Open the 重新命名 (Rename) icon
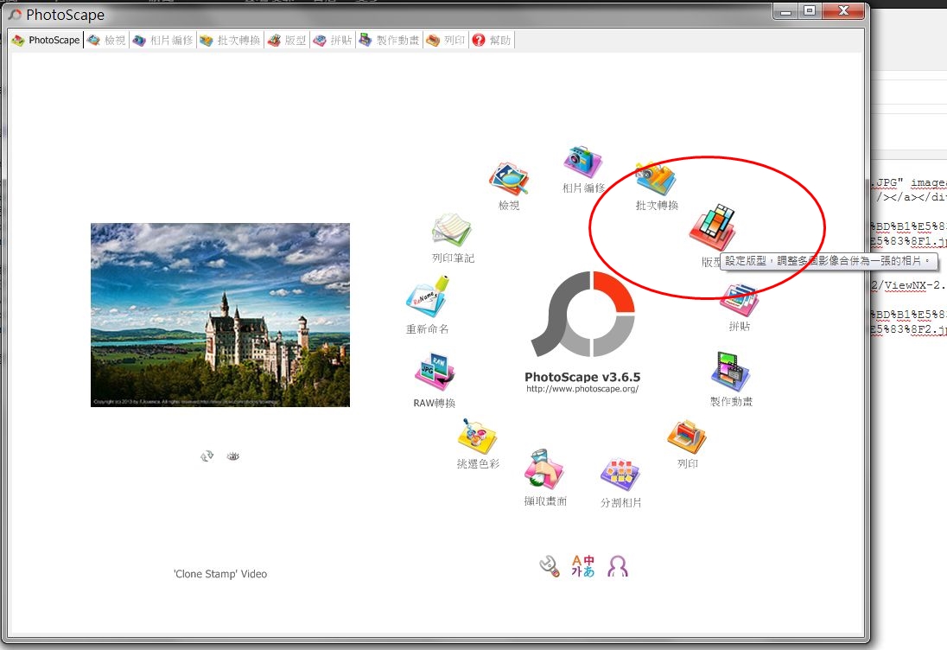 (428, 296)
